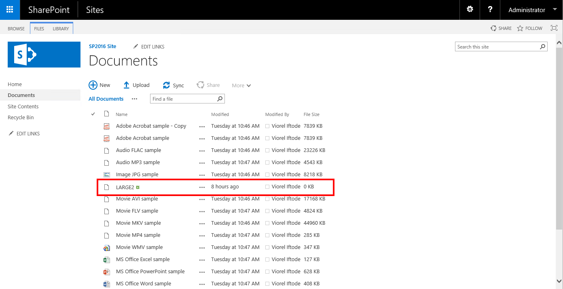The image size is (563, 289).
Task: Sort by the Modified column header
Action: pyautogui.click(x=220, y=114)
